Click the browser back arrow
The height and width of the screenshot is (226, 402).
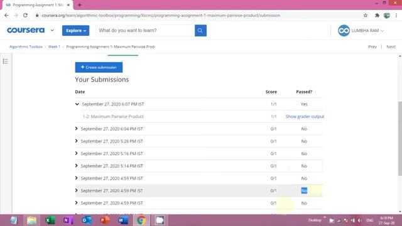[6, 15]
